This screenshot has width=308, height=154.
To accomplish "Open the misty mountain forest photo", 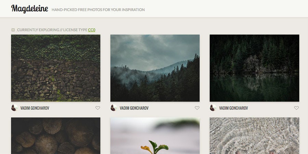I will point(155,68).
